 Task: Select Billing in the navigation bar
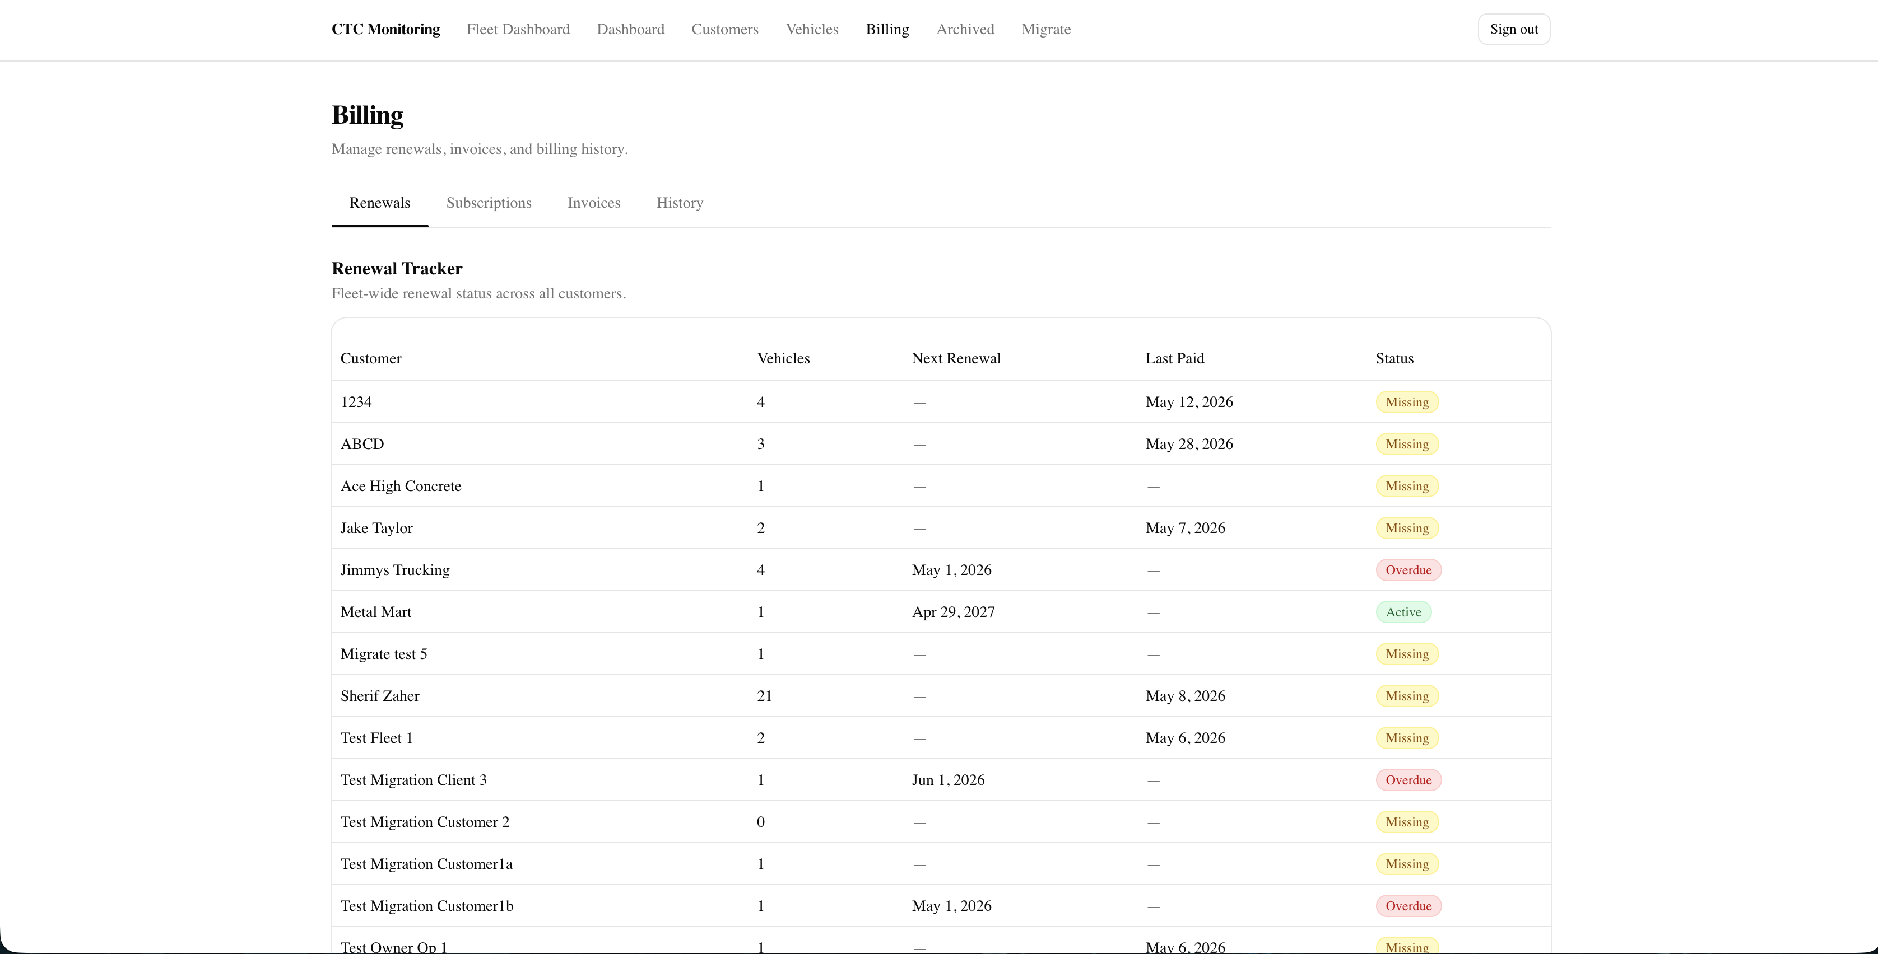887,29
